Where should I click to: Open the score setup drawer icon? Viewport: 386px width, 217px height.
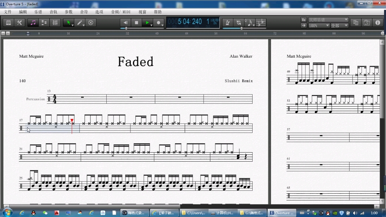coord(8,23)
